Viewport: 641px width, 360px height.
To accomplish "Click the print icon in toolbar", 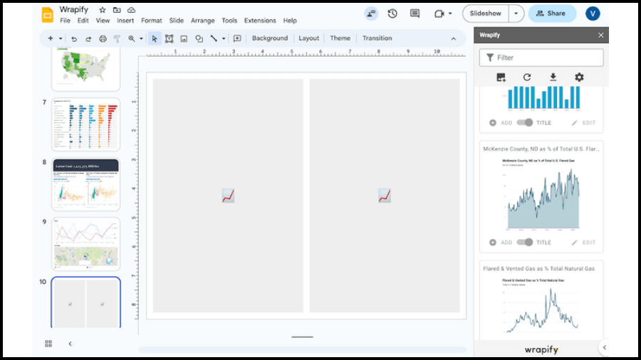I will click(x=103, y=38).
